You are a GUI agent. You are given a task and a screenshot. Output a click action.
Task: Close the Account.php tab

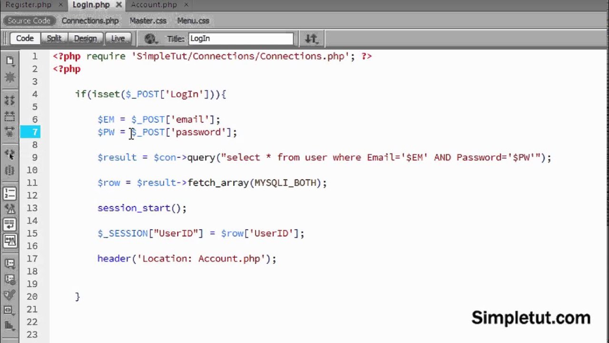tap(186, 5)
